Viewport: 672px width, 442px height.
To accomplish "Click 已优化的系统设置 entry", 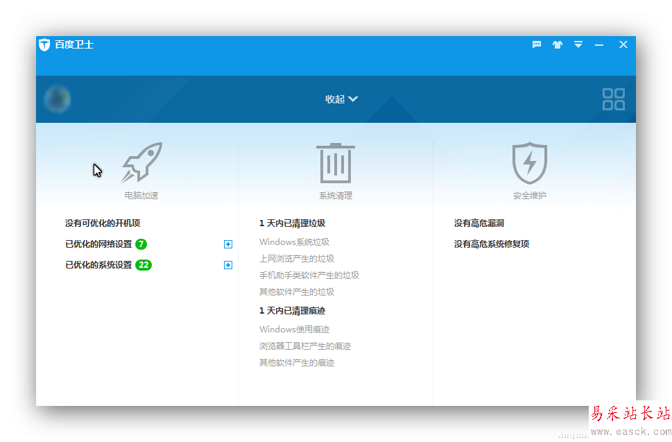I will coord(98,265).
